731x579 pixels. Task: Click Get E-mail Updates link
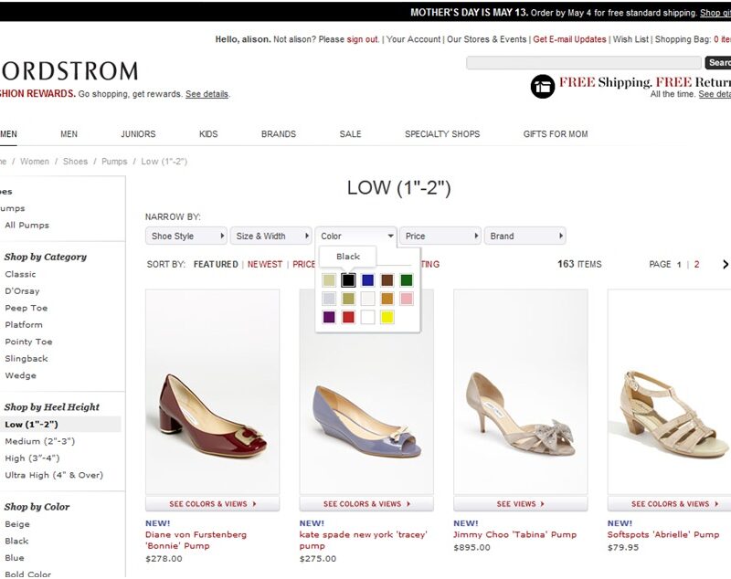pos(569,39)
